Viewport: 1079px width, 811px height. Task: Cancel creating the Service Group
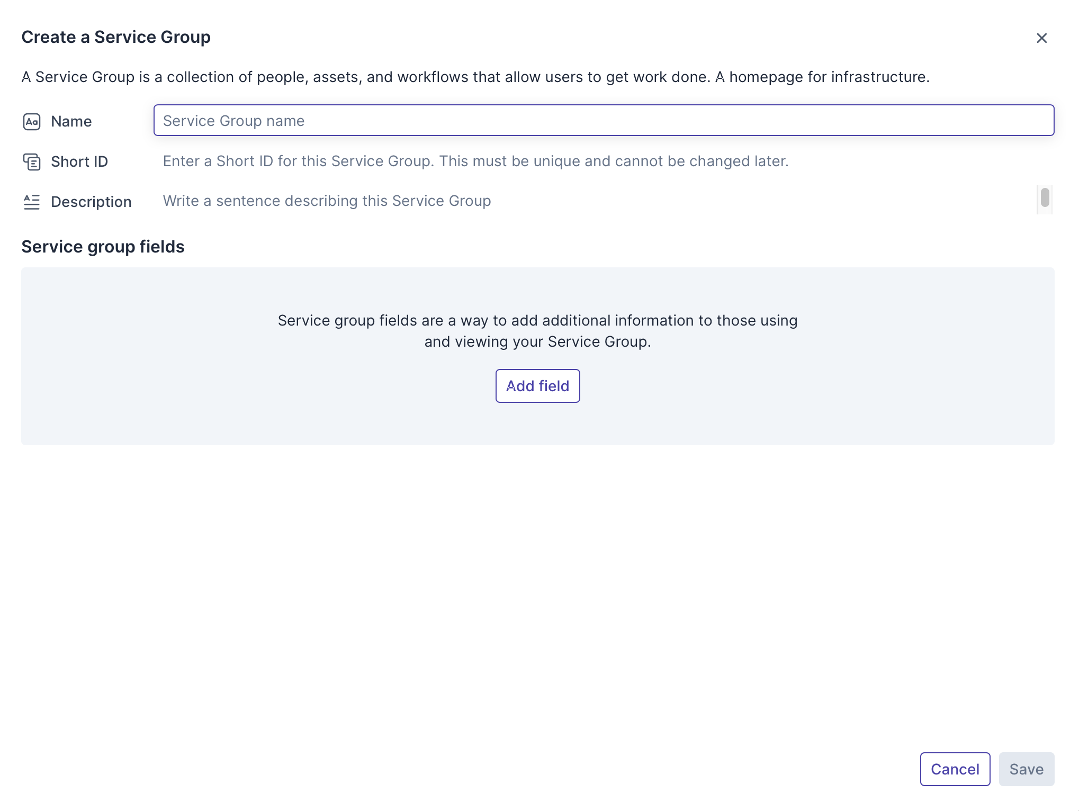coord(955,769)
